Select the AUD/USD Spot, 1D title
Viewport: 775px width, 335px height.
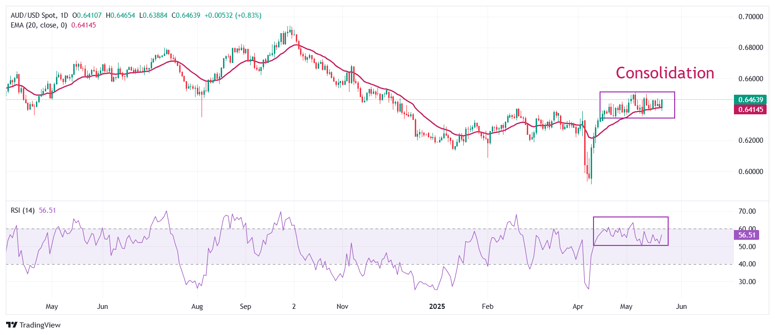pyautogui.click(x=39, y=15)
